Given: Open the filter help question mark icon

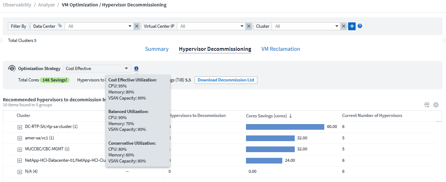Looking at the screenshot, I should (x=360, y=26).
